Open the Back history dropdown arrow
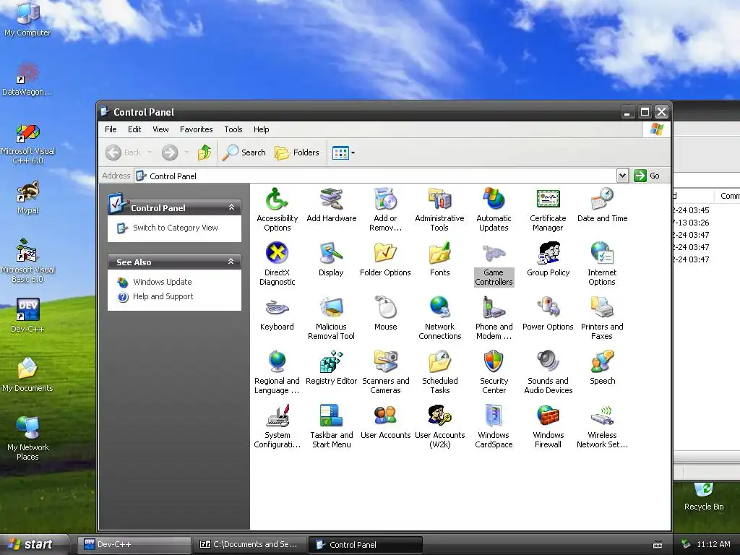Image resolution: width=740 pixels, height=555 pixels. (150, 152)
